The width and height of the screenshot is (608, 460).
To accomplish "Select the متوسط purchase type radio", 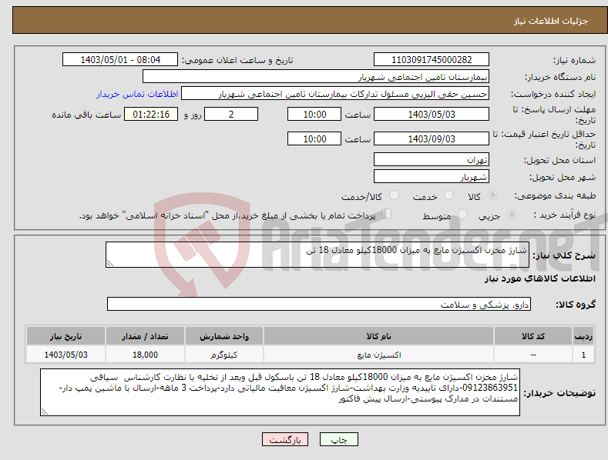I will coord(462,214).
